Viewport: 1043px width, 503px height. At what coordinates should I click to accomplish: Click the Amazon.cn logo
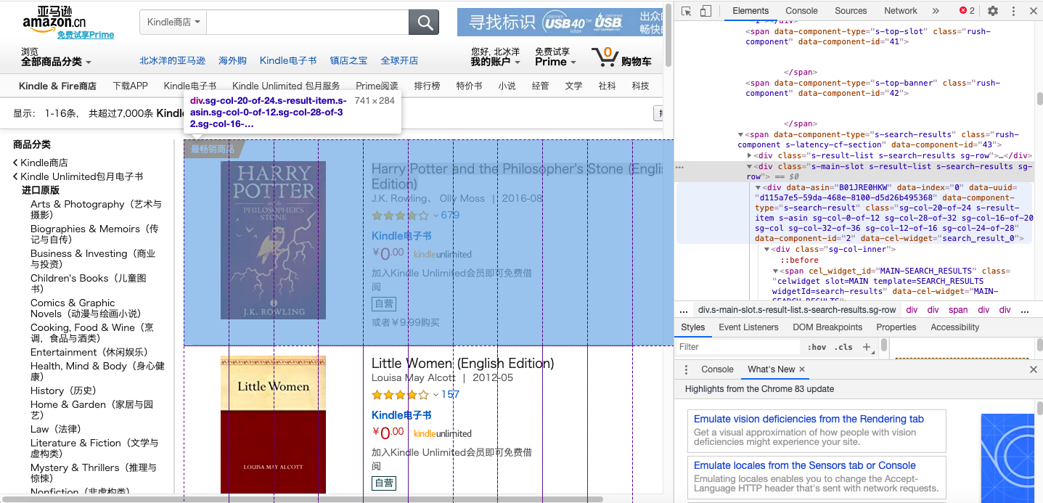[x=54, y=18]
